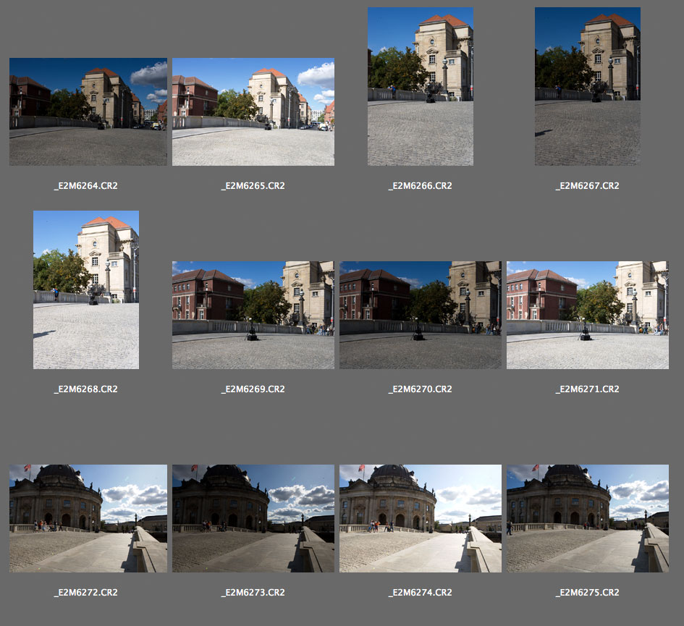Choose the overexposed portrait thumbnail _E2M6268.CR2
Viewport: 684px width, 626px height.
coord(86,290)
